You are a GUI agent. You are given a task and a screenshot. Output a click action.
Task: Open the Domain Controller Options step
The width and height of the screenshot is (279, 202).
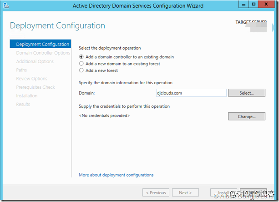point(43,53)
